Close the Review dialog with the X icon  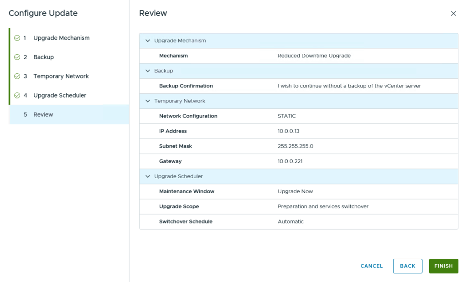(x=453, y=14)
